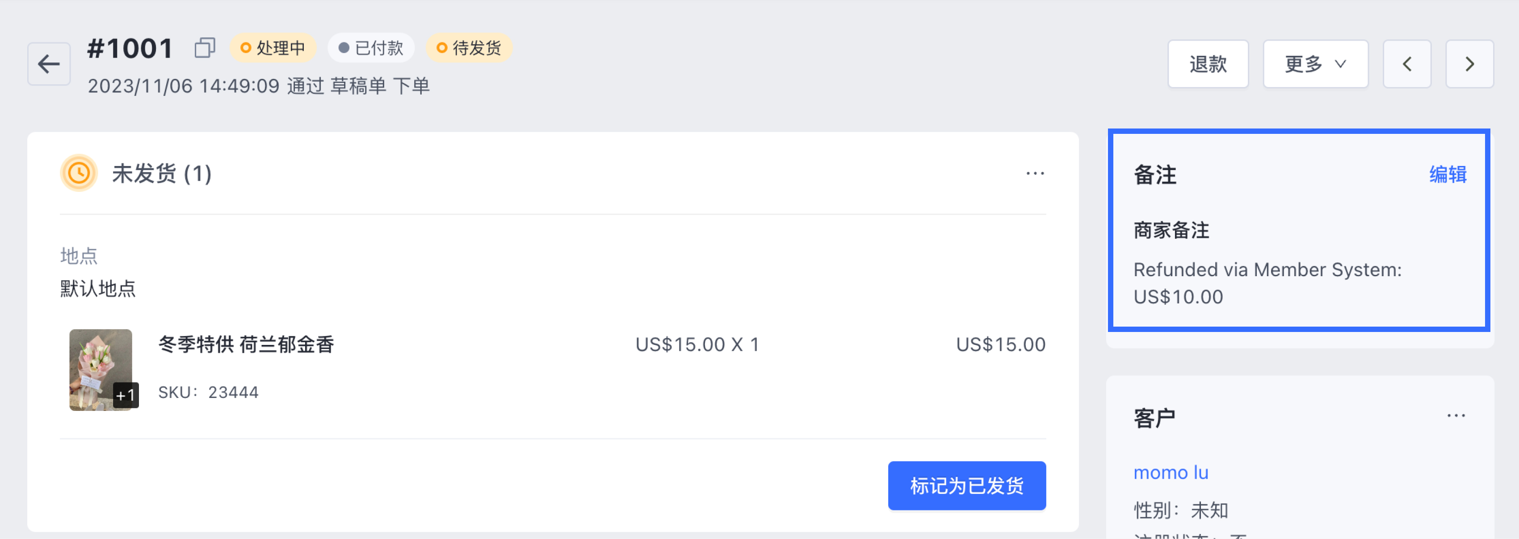Image resolution: width=1519 pixels, height=539 pixels.
Task: Edit the notes via 编辑 link
Action: [1448, 174]
